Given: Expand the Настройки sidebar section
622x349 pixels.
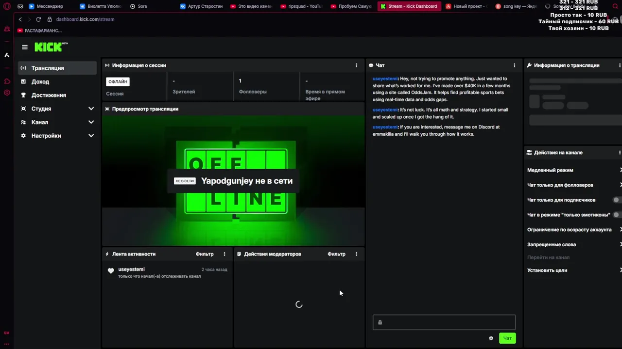Looking at the screenshot, I should tap(91, 136).
